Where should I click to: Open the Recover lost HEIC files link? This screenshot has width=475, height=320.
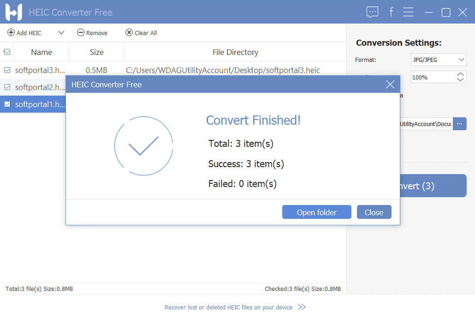point(228,307)
